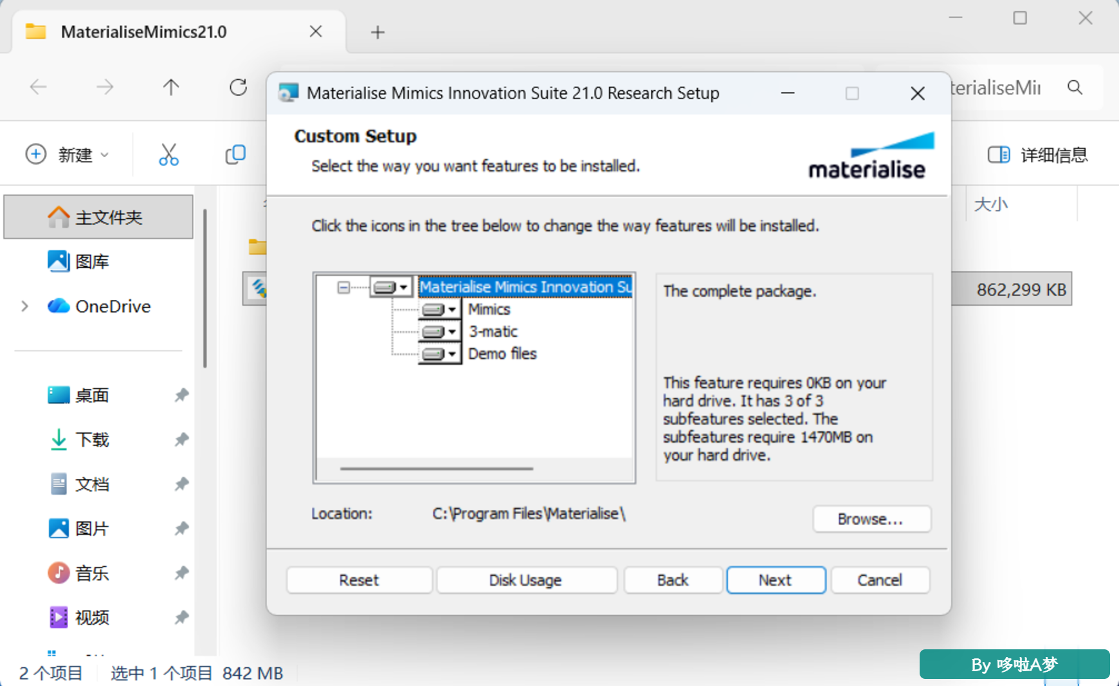The image size is (1119, 686).
Task: Proceed with the Next button
Action: (776, 580)
